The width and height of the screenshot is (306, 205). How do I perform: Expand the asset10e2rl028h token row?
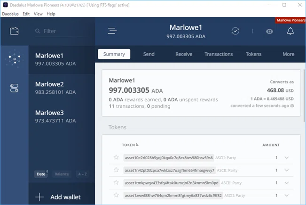[286, 158]
